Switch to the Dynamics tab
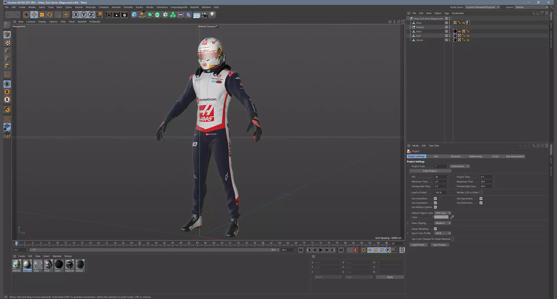This screenshot has width=557, height=299. (455, 156)
